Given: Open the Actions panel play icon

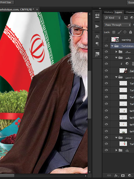Looking at the screenshot, I should click(x=97, y=26).
